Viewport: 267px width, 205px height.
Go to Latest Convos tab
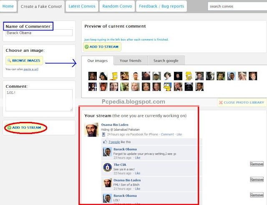(x=82, y=6)
